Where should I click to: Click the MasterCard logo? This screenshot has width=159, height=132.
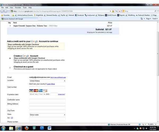(x=36, y=90)
